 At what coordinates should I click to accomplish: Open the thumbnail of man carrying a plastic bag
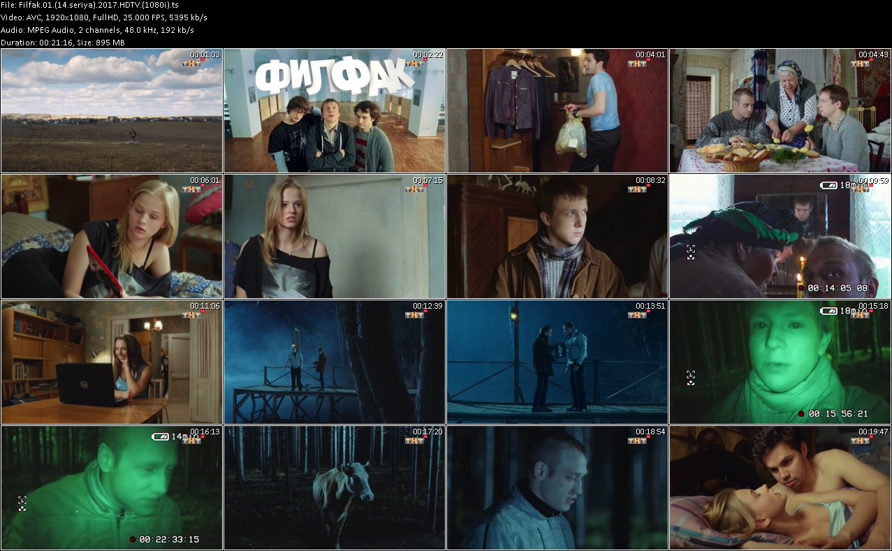pos(557,110)
